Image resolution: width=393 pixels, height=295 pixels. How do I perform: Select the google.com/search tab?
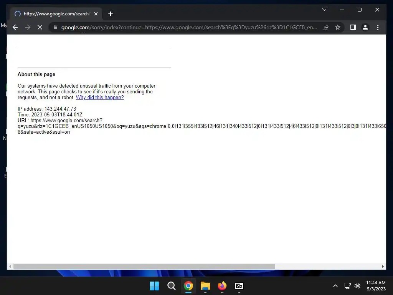click(56, 14)
